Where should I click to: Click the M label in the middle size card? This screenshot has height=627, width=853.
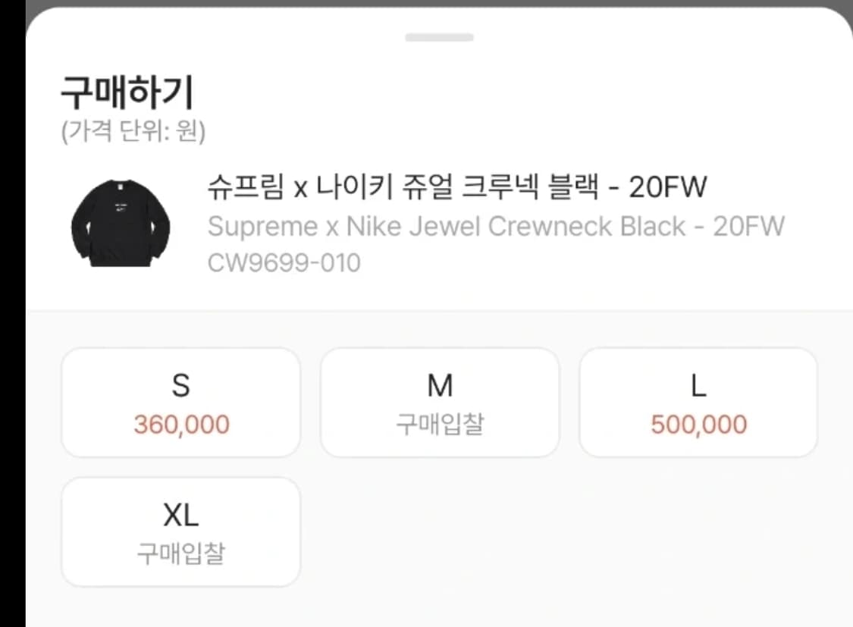[439, 385]
